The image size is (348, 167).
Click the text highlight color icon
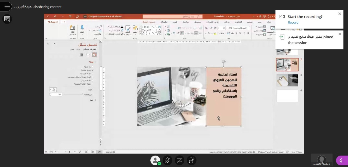(x=215, y=33)
